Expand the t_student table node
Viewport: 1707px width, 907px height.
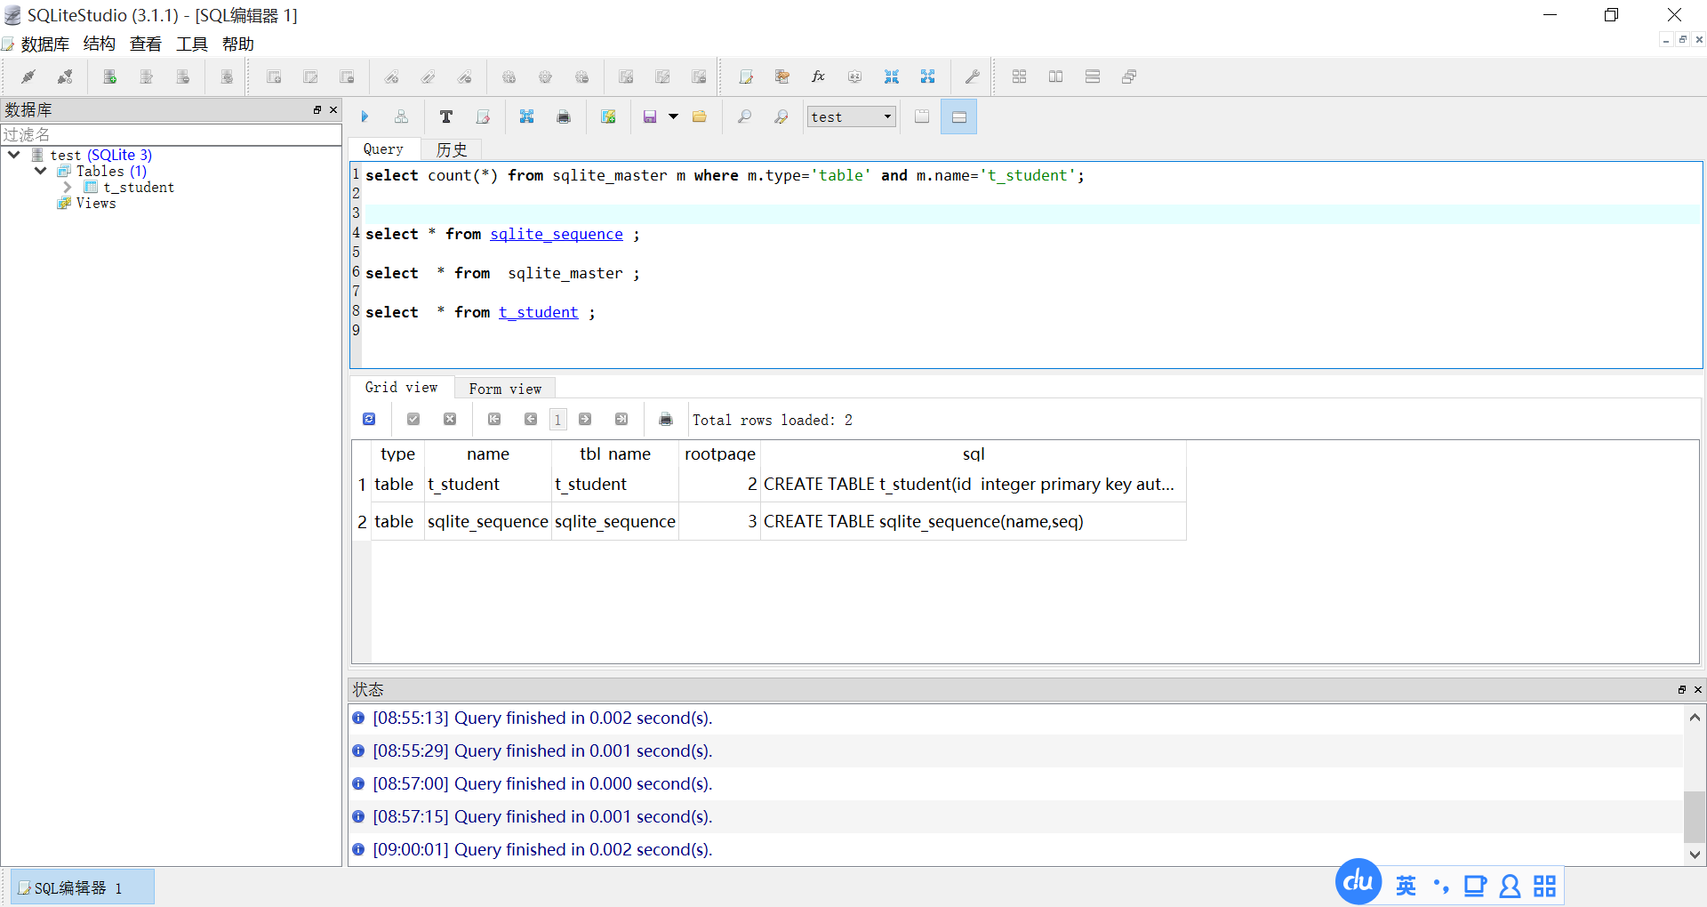click(68, 187)
